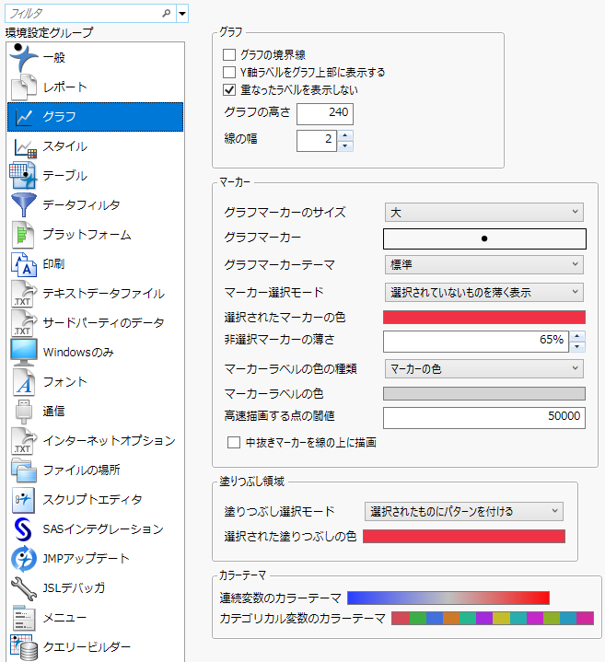Uncheck 重なったラベルを表示しない

[x=229, y=89]
